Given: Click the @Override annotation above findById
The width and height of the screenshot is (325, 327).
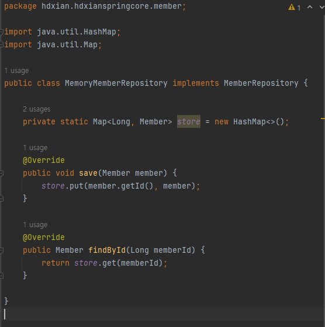Looking at the screenshot, I should tap(44, 237).
